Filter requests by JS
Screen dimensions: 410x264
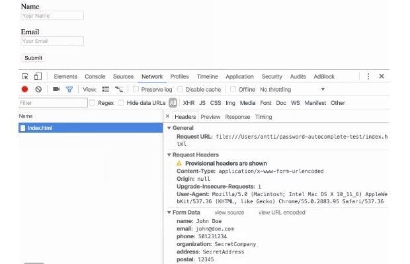pos(202,103)
